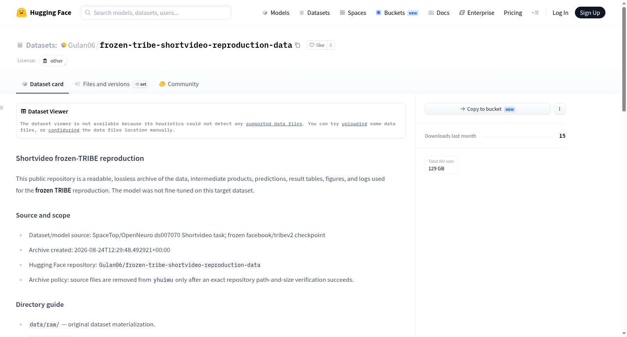The image size is (627, 337).
Task: Click the xet badge
Action: (140, 84)
